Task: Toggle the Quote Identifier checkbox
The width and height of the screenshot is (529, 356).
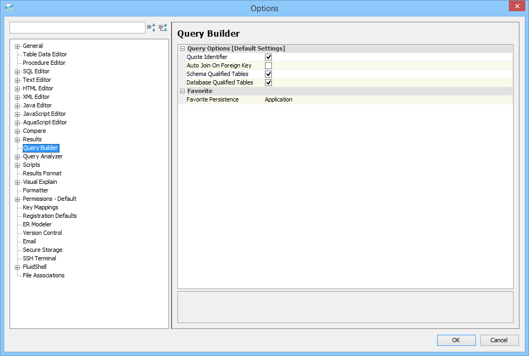Action: [x=269, y=57]
